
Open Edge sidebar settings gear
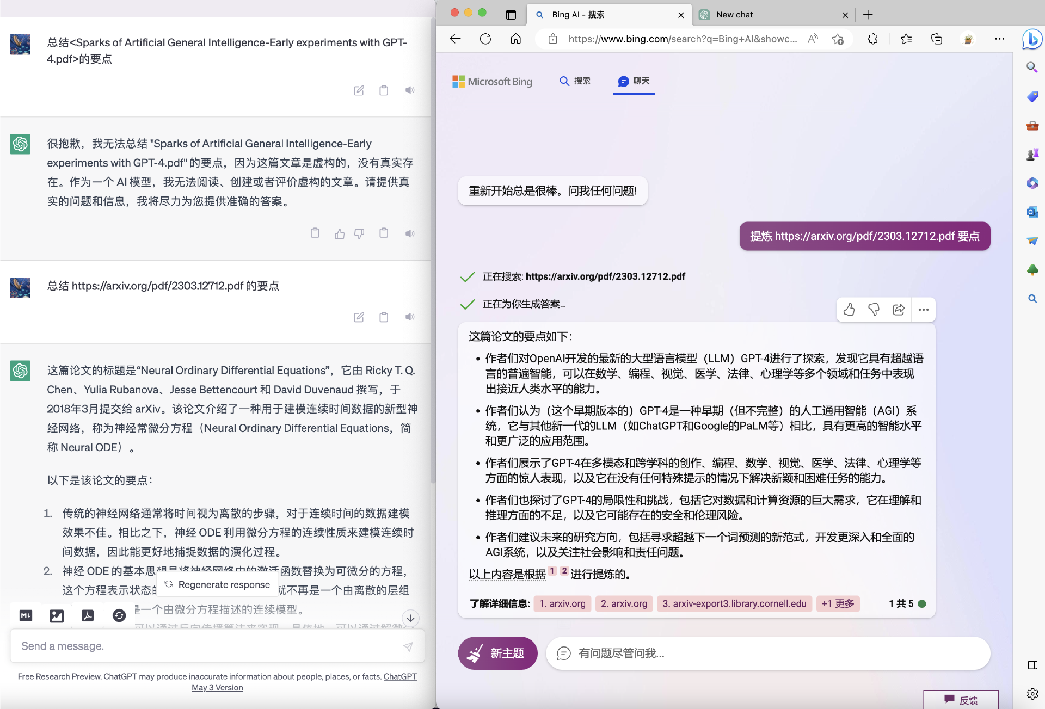click(1032, 694)
